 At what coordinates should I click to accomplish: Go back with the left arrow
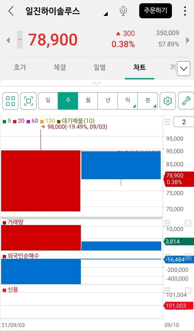(11, 11)
